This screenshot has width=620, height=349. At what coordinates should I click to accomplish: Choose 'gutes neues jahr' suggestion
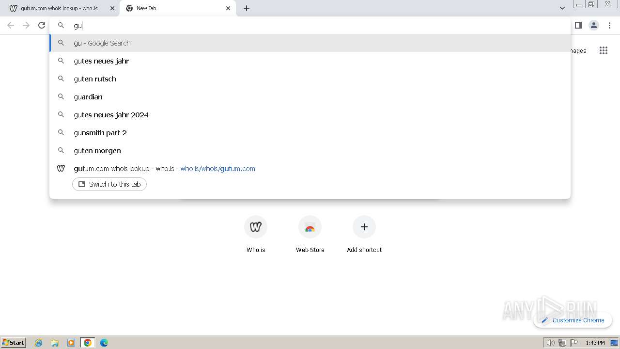click(310, 61)
